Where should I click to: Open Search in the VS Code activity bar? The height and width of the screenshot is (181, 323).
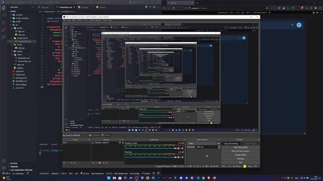(4, 15)
